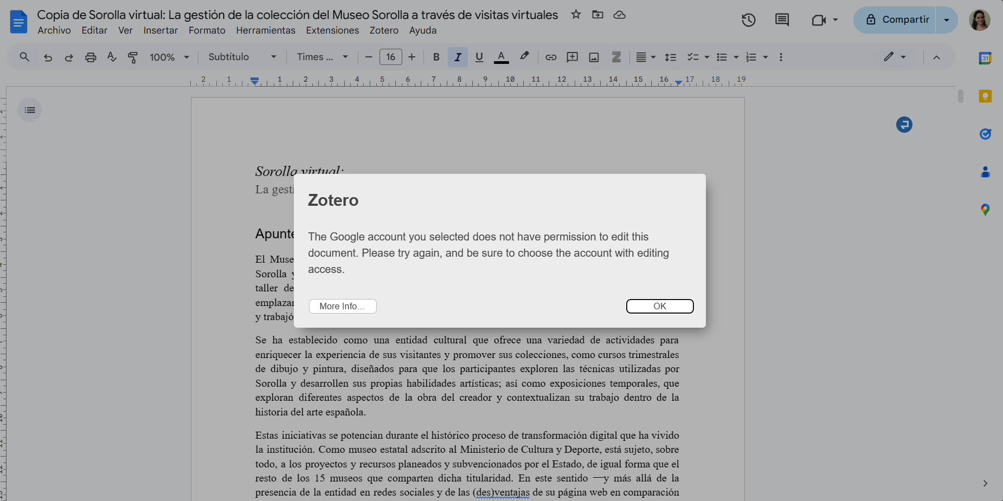Viewport: 1003px width, 501px height.
Task: Add a comment from toolbar
Action: [572, 57]
